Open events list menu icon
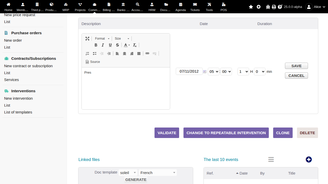 pyautogui.click(x=271, y=159)
